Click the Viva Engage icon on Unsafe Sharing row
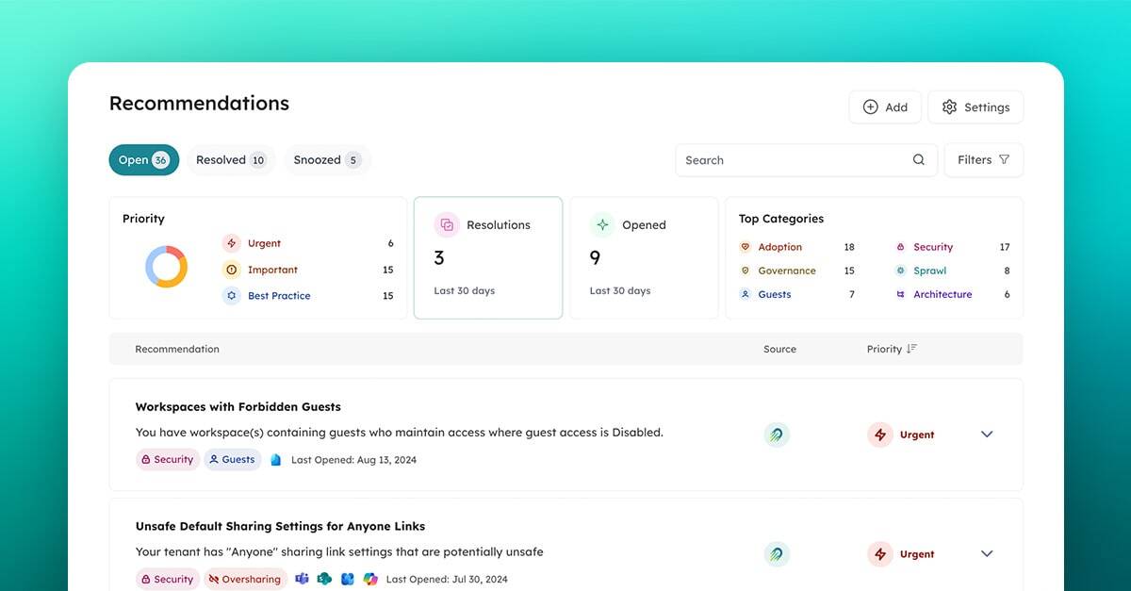 347,579
